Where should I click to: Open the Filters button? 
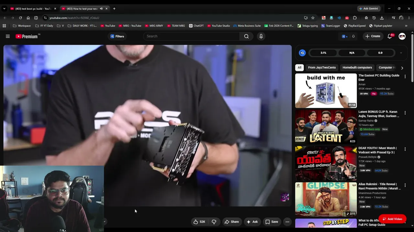coord(117,36)
